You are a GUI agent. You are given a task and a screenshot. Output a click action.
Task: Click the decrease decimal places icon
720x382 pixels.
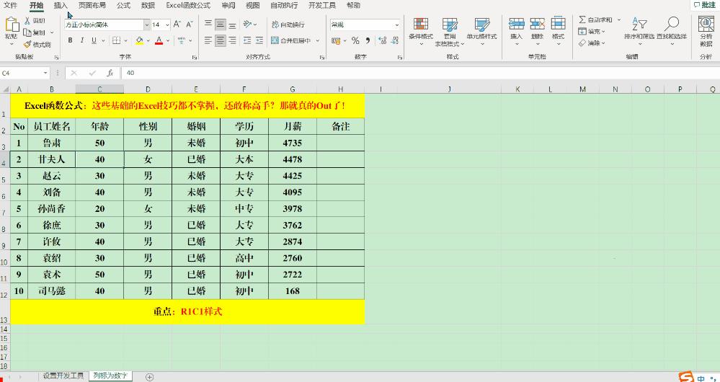[x=395, y=41]
